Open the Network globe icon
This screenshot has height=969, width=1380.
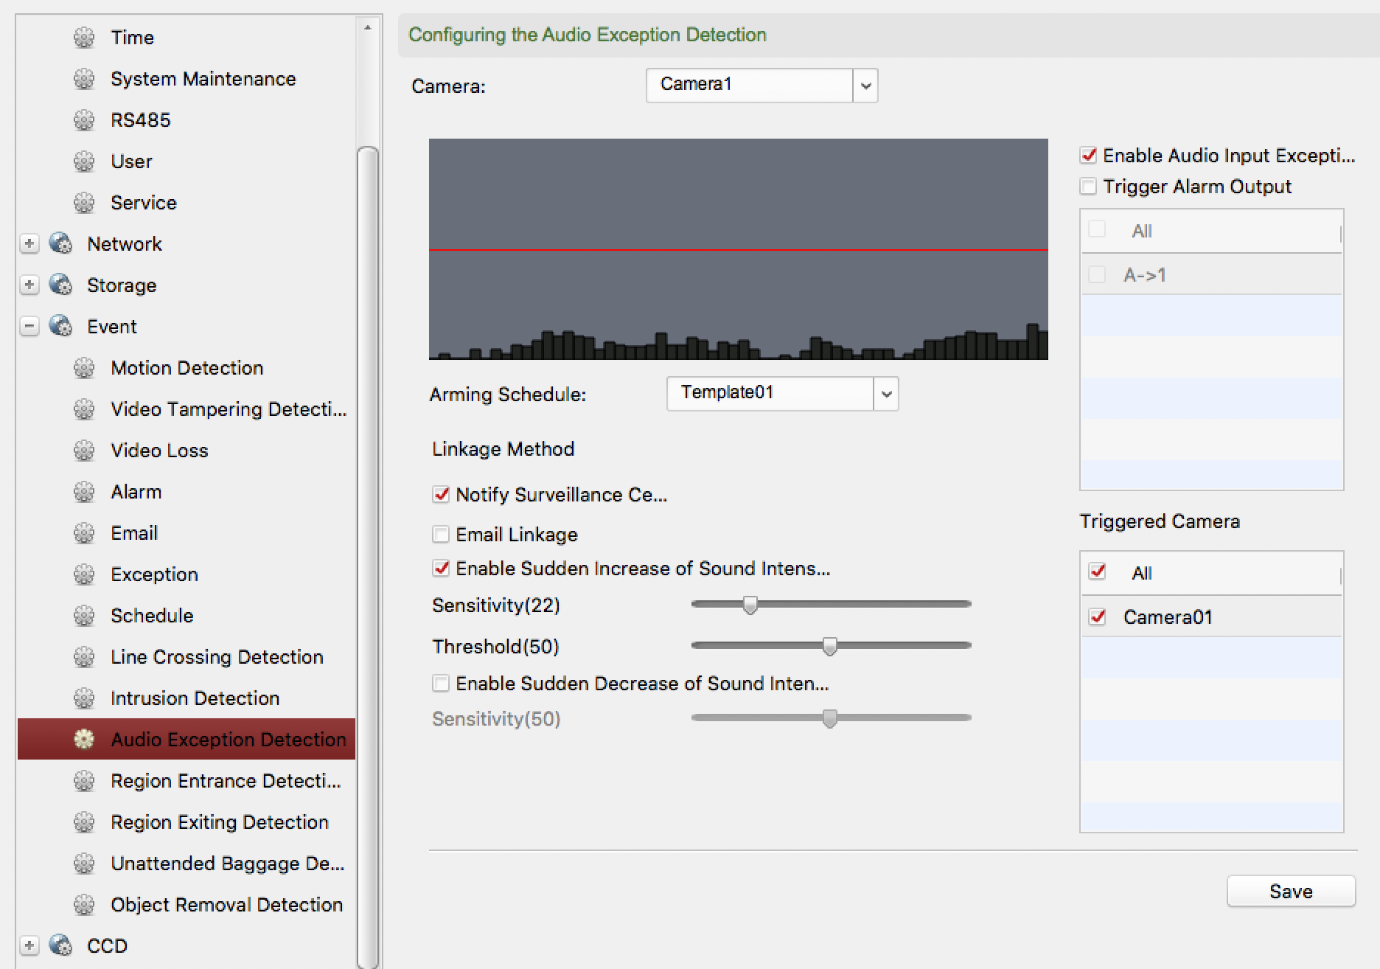pyautogui.click(x=59, y=243)
